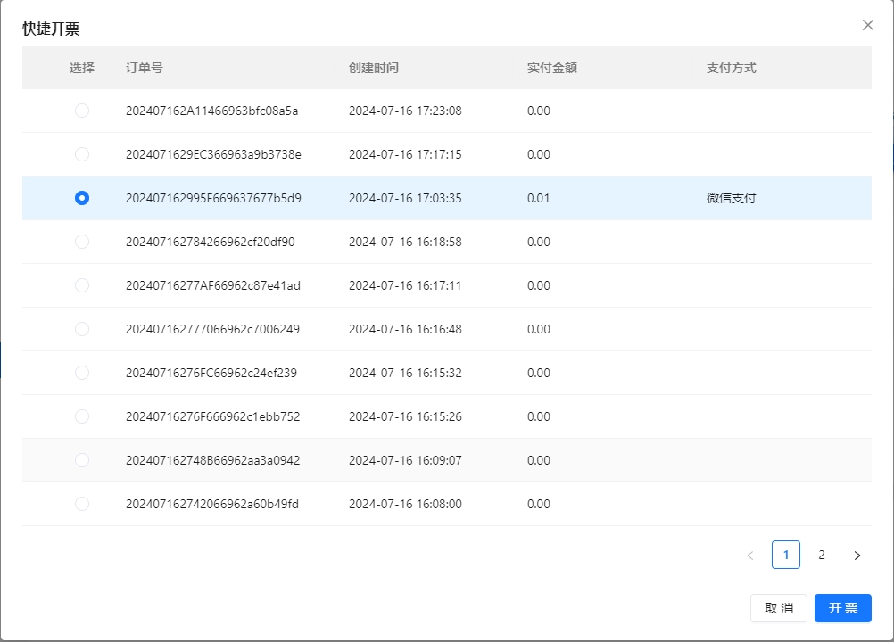Click the 取消 button
Image resolution: width=894 pixels, height=642 pixels.
(779, 608)
